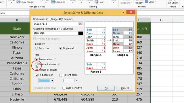Click the Range A selector icon

[x=80, y=24]
